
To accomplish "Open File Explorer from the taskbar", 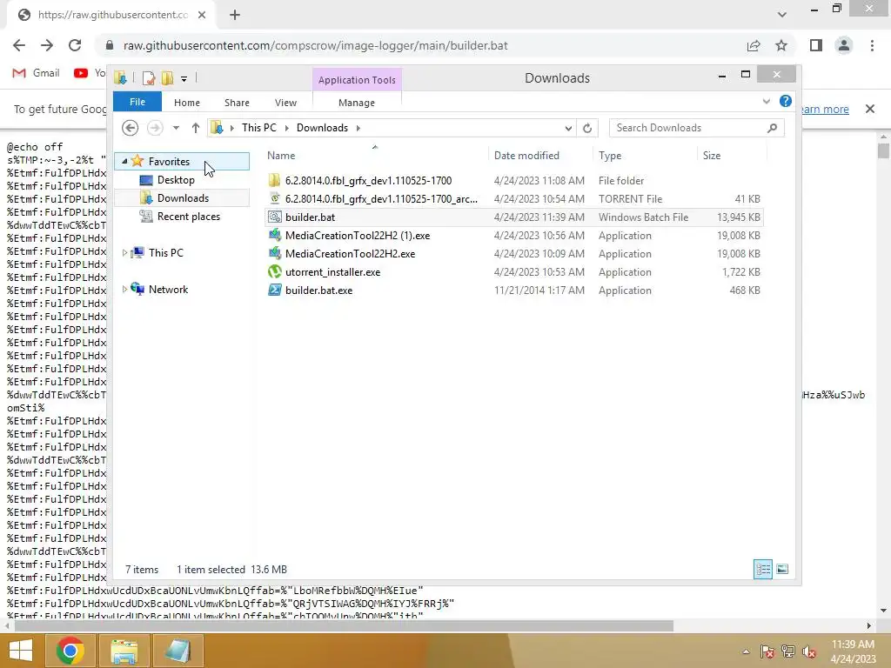I will (x=124, y=651).
